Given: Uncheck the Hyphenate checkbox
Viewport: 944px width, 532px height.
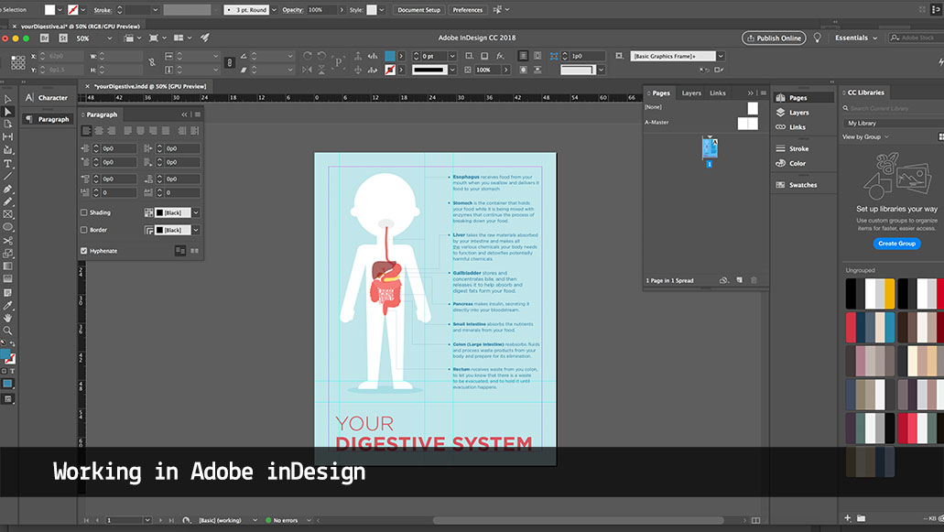Looking at the screenshot, I should pos(84,250).
